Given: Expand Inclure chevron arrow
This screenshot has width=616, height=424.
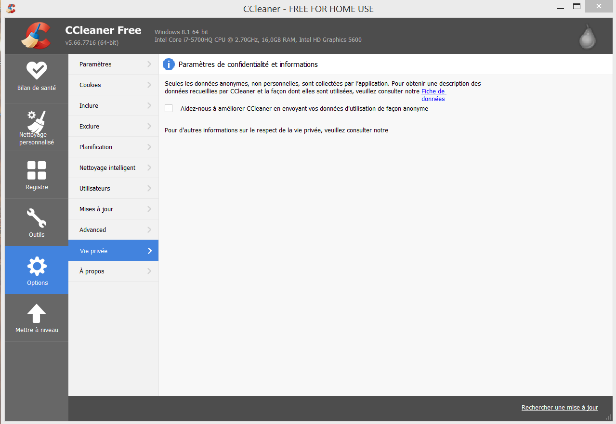Looking at the screenshot, I should click(x=149, y=105).
